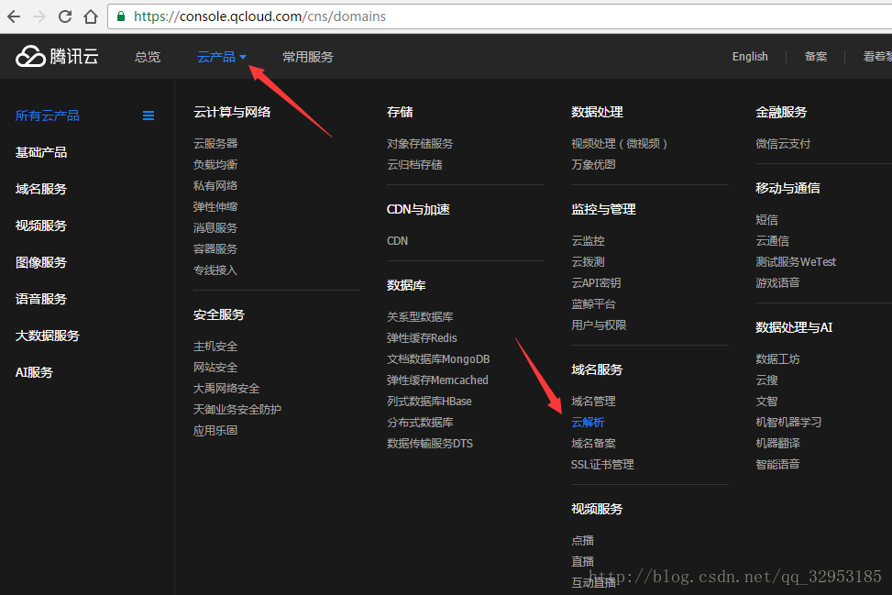892x595 pixels.
Task: Open SSL证书管理 link
Action: (x=602, y=464)
